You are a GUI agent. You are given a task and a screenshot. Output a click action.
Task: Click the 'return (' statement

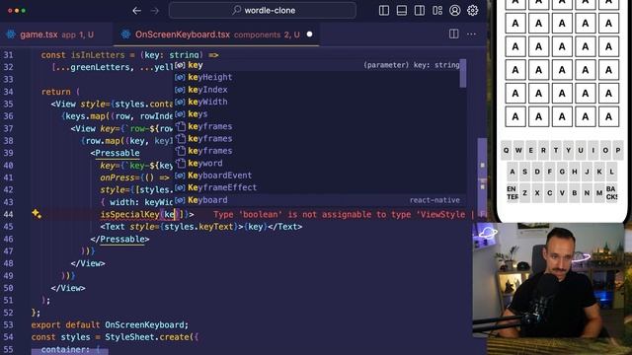[60, 92]
